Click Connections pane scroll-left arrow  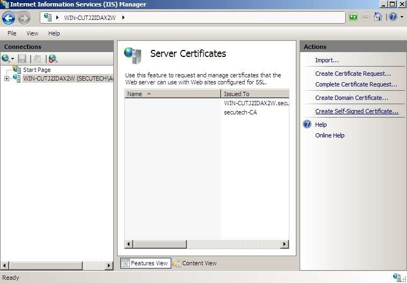[5, 266]
